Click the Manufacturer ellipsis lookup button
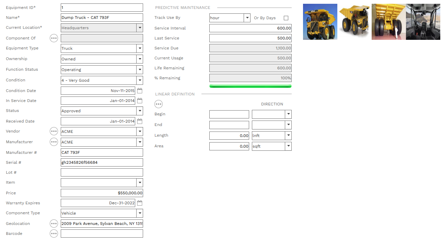 [x=54, y=142]
